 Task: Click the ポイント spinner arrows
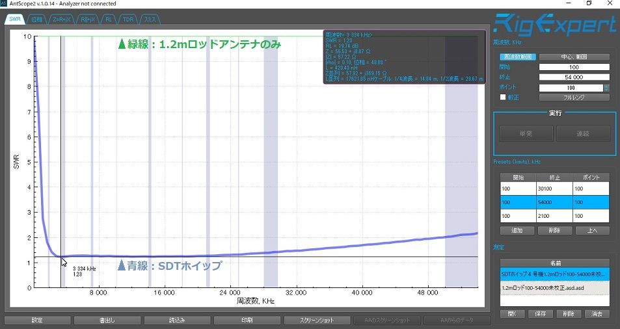(x=606, y=88)
